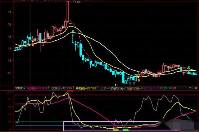Select the green S sell marker near the peak

73,32
